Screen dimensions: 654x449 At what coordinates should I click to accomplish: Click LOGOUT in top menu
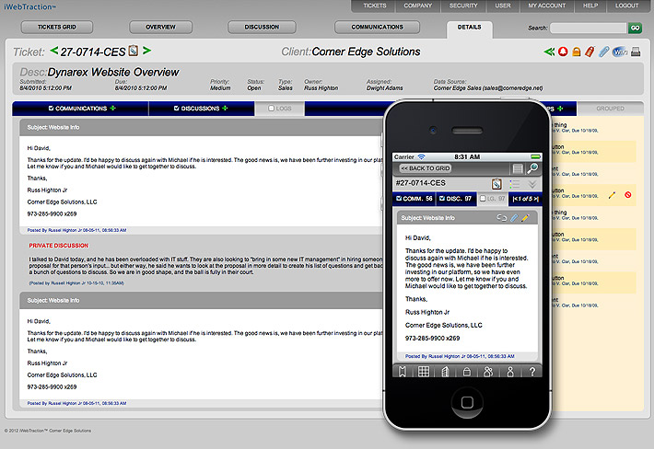pos(627,6)
